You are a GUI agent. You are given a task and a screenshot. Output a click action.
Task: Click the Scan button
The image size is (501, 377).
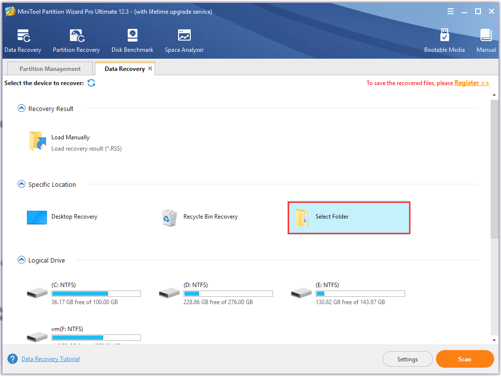[x=465, y=359]
